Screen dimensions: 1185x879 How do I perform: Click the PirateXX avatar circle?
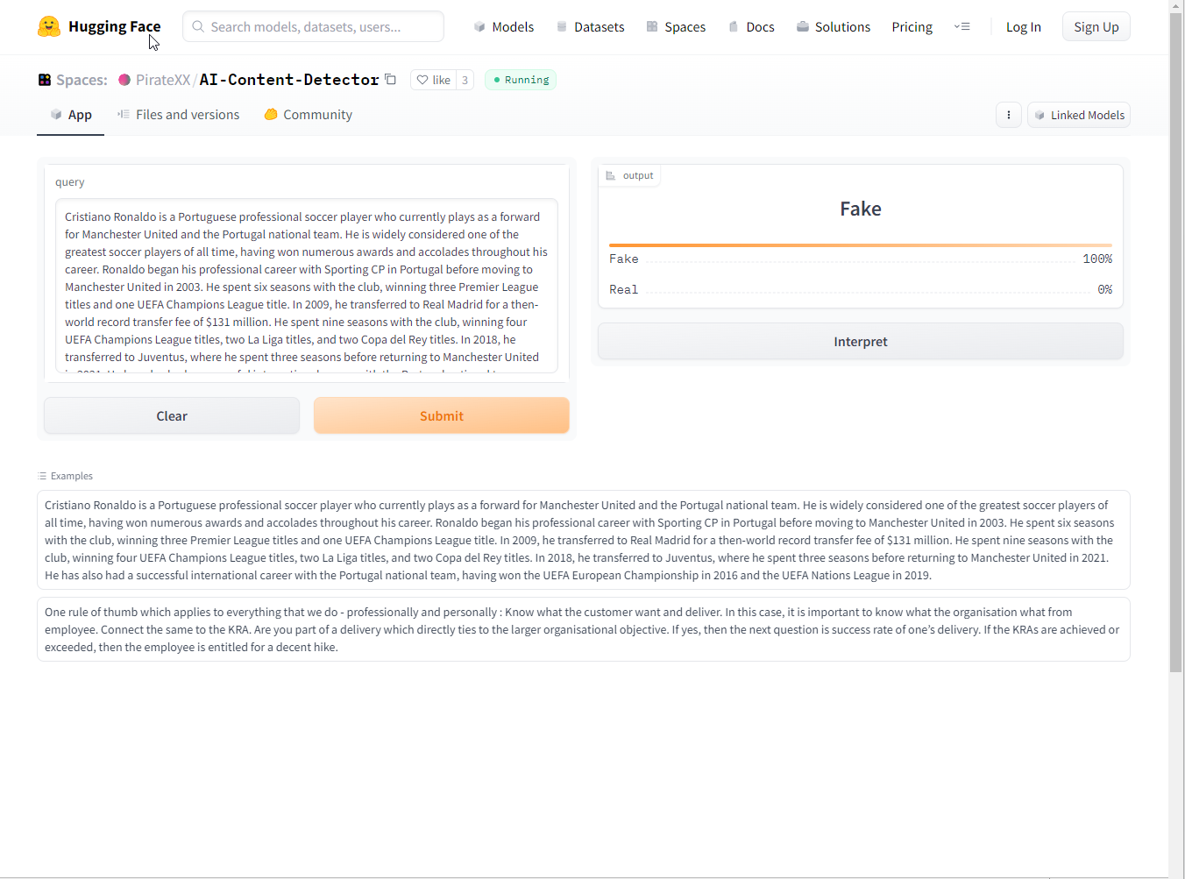pyautogui.click(x=124, y=80)
